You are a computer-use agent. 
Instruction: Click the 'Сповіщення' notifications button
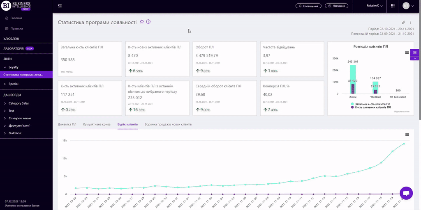(308, 6)
